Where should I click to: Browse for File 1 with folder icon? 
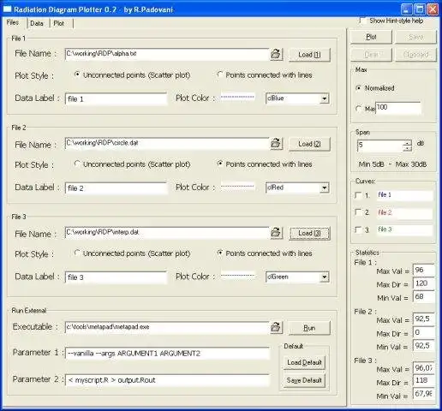pyautogui.click(x=276, y=54)
